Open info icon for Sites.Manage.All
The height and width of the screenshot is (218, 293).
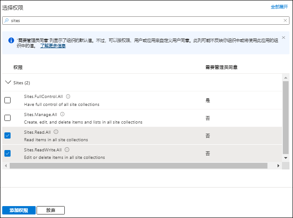coord(62,114)
